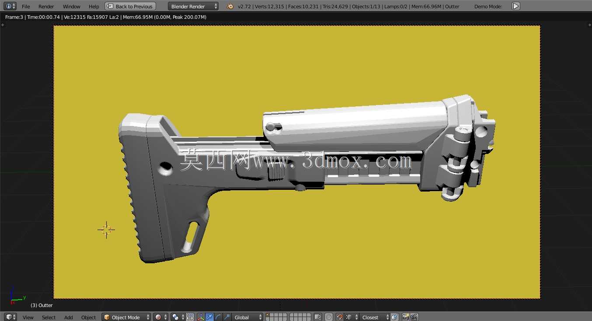
Task: Click the Tris:24,629 statistic
Action: click(x=335, y=7)
